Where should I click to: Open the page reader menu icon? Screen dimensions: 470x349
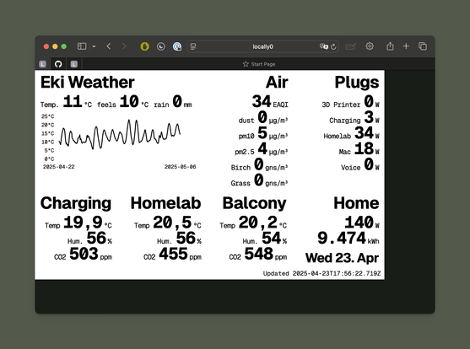(x=193, y=46)
